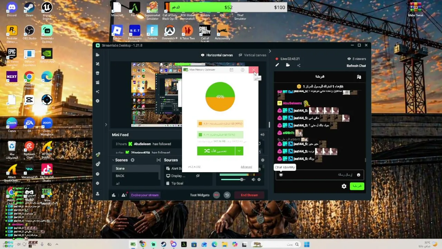This screenshot has height=249, width=442.
Task: Toggle Horizontal canvas visibility
Action: (x=203, y=55)
